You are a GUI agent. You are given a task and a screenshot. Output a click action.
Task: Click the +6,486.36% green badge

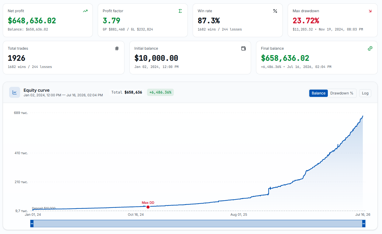coord(160,92)
